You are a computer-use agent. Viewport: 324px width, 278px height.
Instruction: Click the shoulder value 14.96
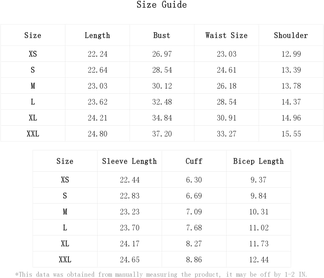pos(291,118)
